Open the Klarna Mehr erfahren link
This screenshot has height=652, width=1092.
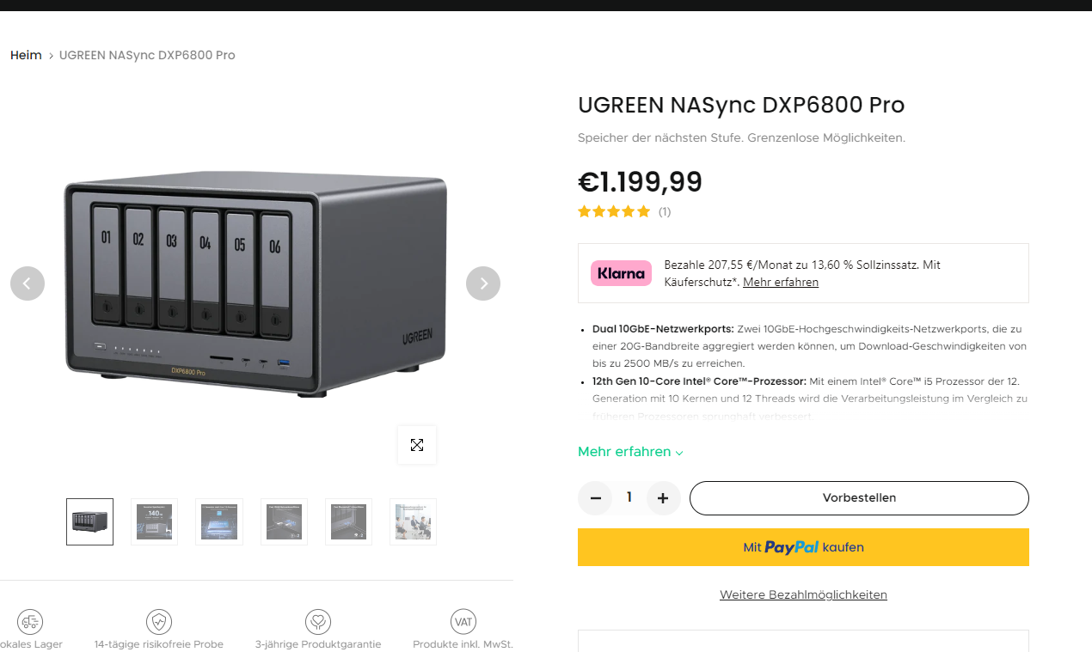[781, 283]
